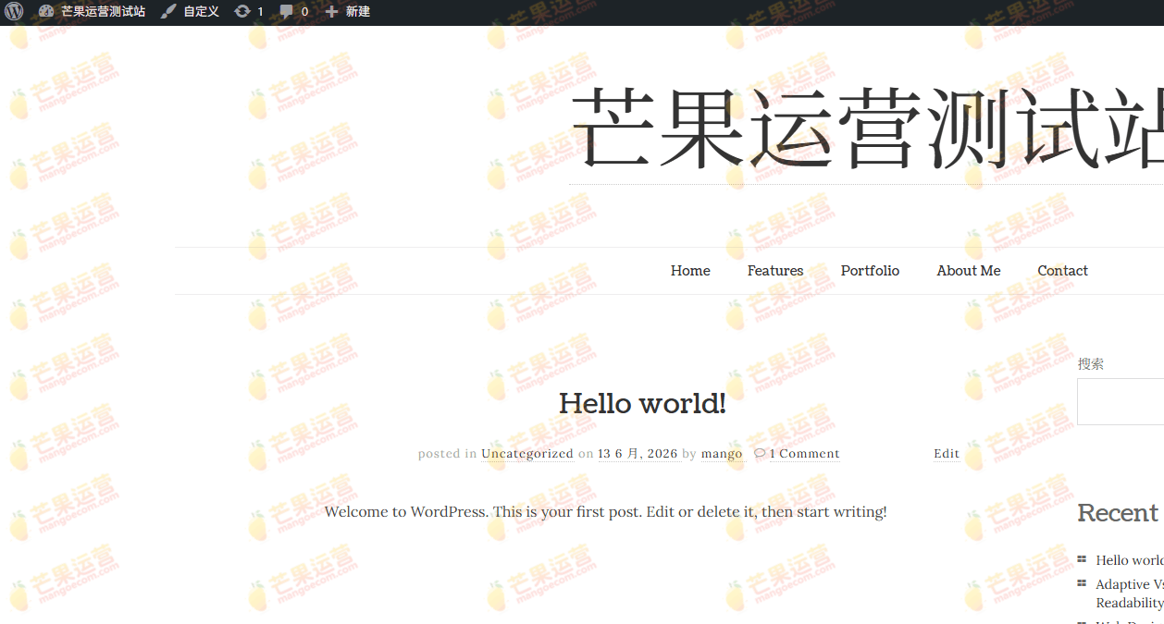Open the comments bubble icon in admin bar
The height and width of the screenshot is (624, 1164).
tap(288, 11)
